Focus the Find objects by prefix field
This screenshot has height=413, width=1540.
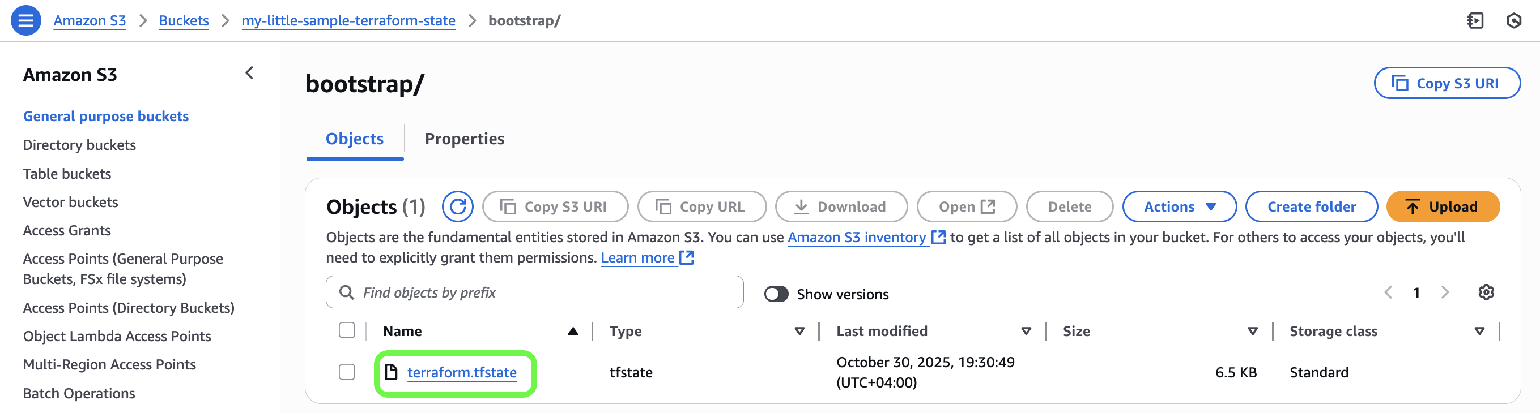(x=534, y=292)
